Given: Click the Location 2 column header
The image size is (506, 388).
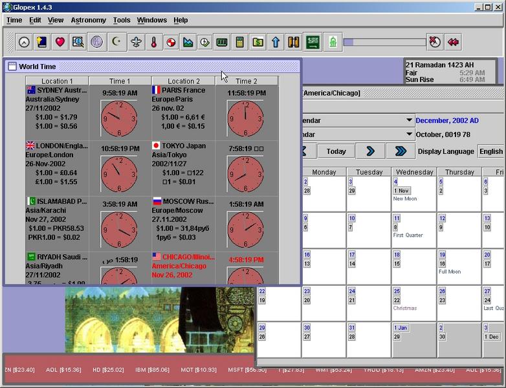Looking at the screenshot, I should pyautogui.click(x=183, y=81).
